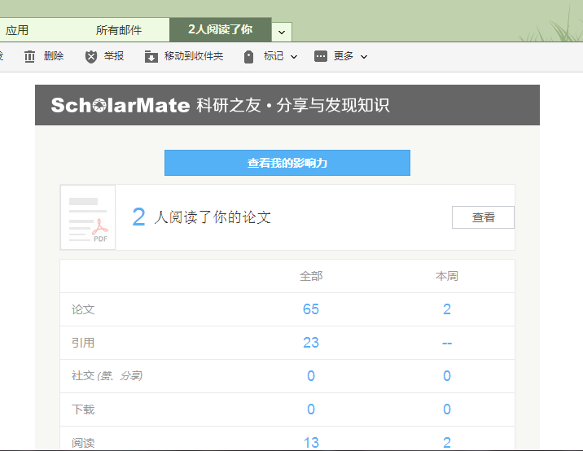Expand the 标记 dropdown arrow
The height and width of the screenshot is (451, 583).
[x=294, y=57]
